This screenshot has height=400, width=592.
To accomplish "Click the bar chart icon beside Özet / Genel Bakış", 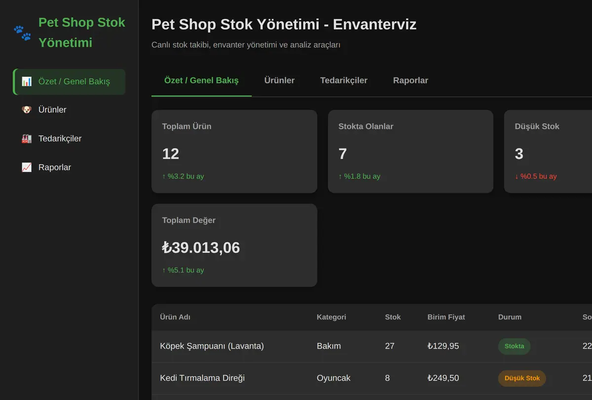I will (x=27, y=81).
